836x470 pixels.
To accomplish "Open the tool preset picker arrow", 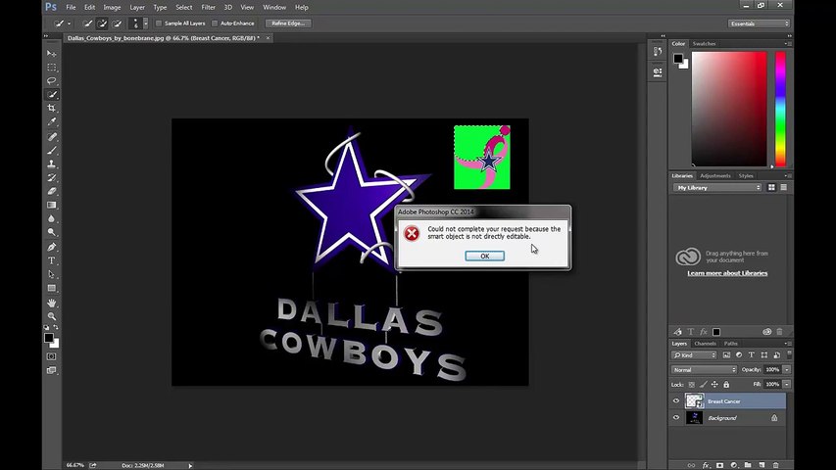I will 69,23.
